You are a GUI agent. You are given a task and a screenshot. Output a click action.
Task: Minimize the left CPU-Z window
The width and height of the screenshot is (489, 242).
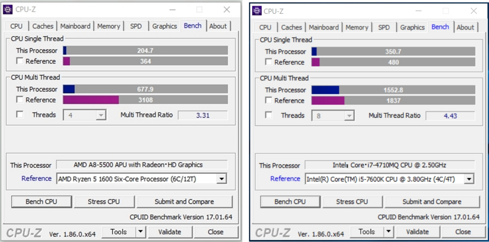(173, 10)
